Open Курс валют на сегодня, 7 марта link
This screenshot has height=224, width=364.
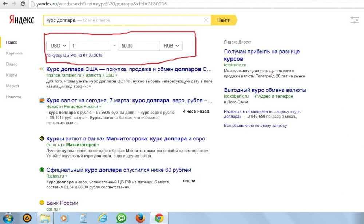point(129,100)
